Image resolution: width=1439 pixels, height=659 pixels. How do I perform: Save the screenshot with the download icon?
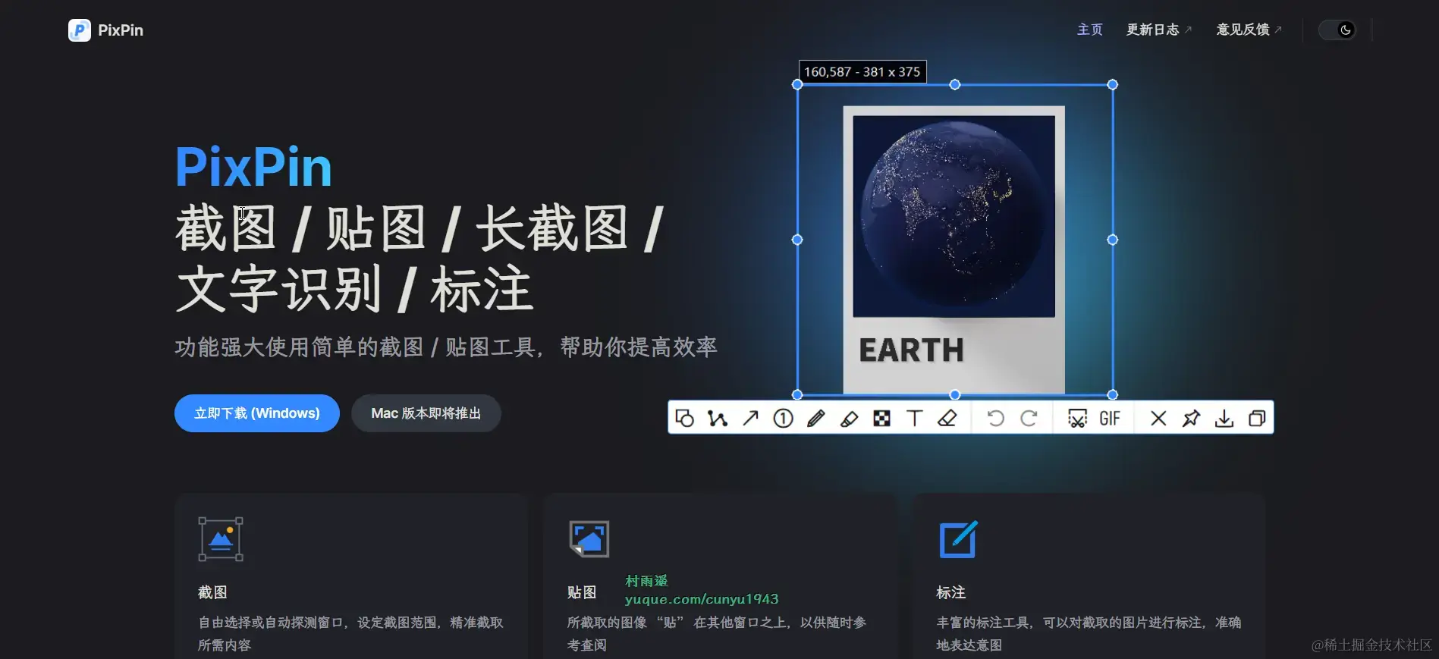tap(1224, 418)
